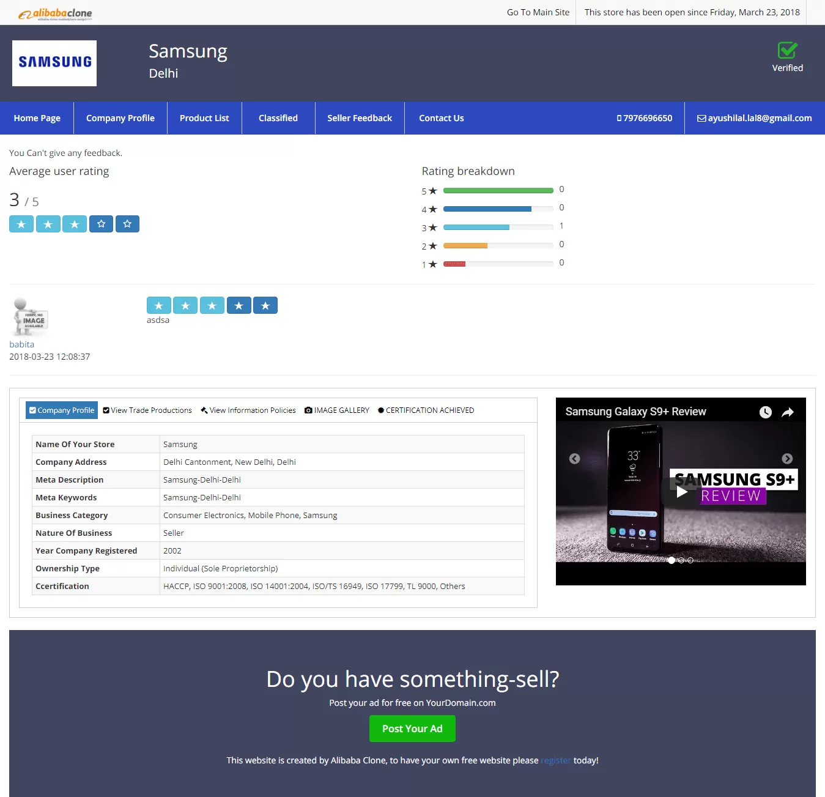The image size is (825, 797).
Task: Select the Company Profile tab
Action: (x=62, y=410)
